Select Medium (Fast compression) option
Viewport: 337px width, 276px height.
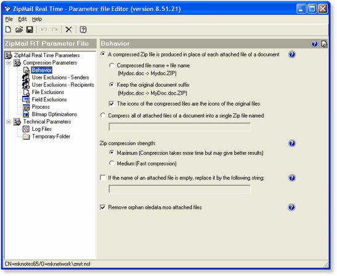[x=112, y=164]
